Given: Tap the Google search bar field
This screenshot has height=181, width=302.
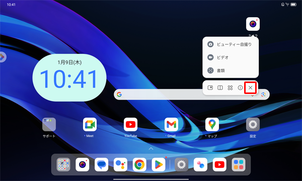Looking at the screenshot, I should pos(192,94).
